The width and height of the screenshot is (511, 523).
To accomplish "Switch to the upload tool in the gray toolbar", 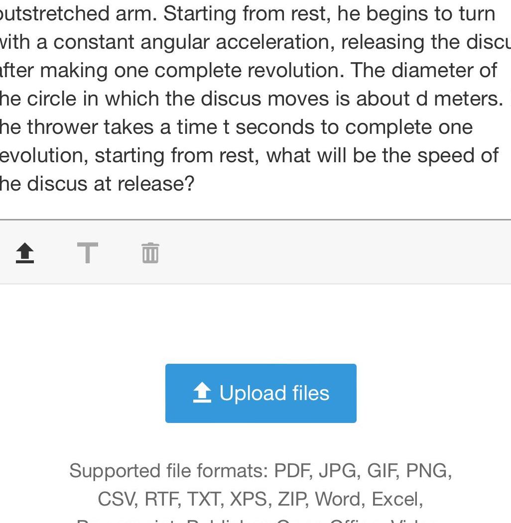I will [x=24, y=253].
